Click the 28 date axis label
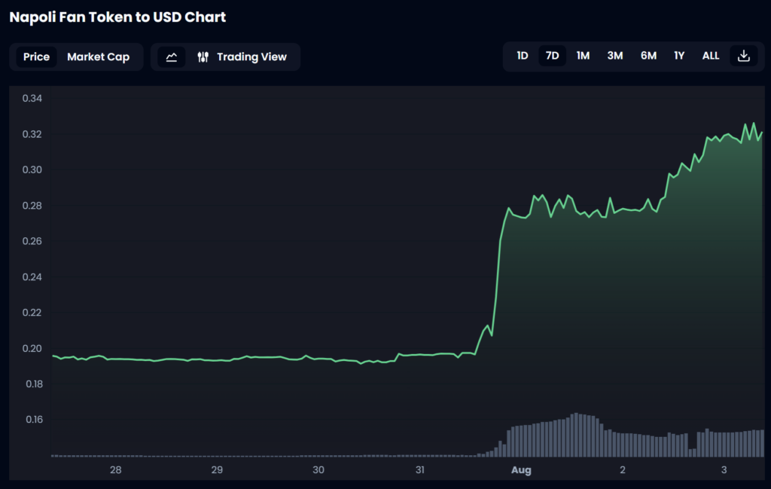The image size is (771, 489). 115,470
